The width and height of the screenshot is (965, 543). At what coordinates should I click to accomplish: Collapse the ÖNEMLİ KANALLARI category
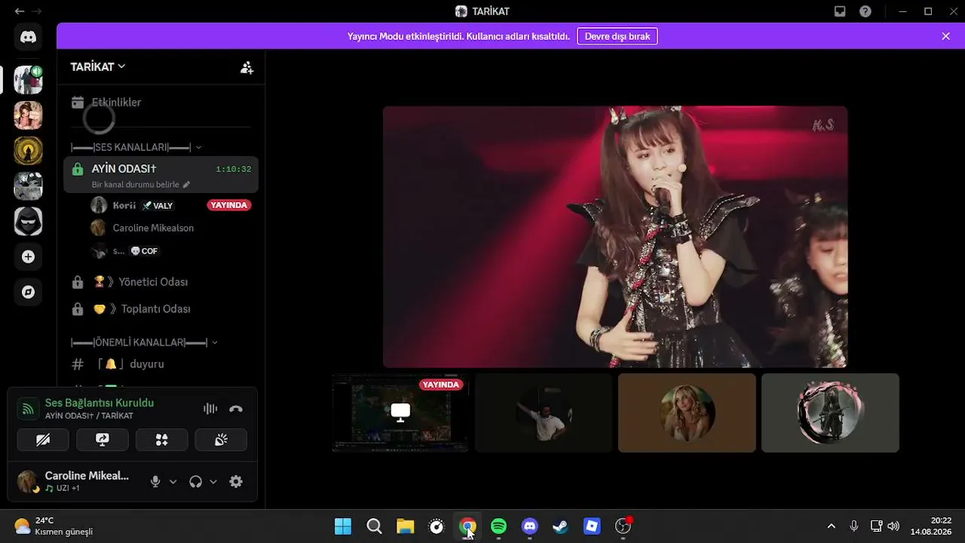tap(145, 342)
